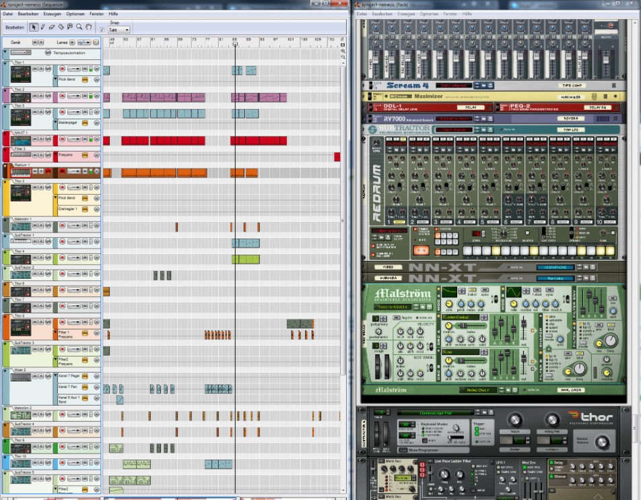Collapse the Thor 3 track

[5, 181]
